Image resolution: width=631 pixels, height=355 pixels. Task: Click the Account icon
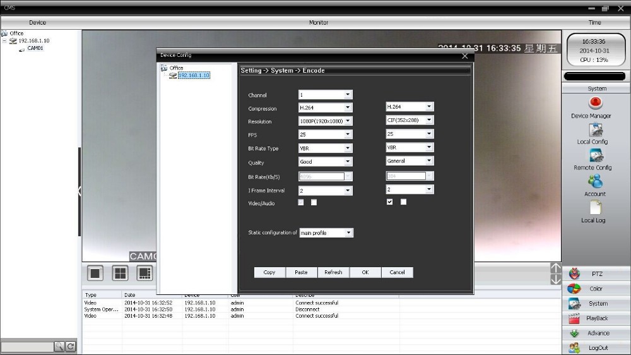[x=594, y=182]
